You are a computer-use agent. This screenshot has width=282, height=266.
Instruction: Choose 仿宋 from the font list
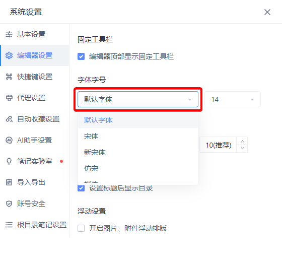click(138, 168)
